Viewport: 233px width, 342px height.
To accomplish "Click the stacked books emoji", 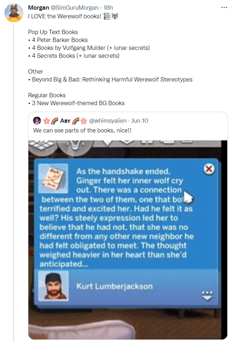I will [x=107, y=16].
